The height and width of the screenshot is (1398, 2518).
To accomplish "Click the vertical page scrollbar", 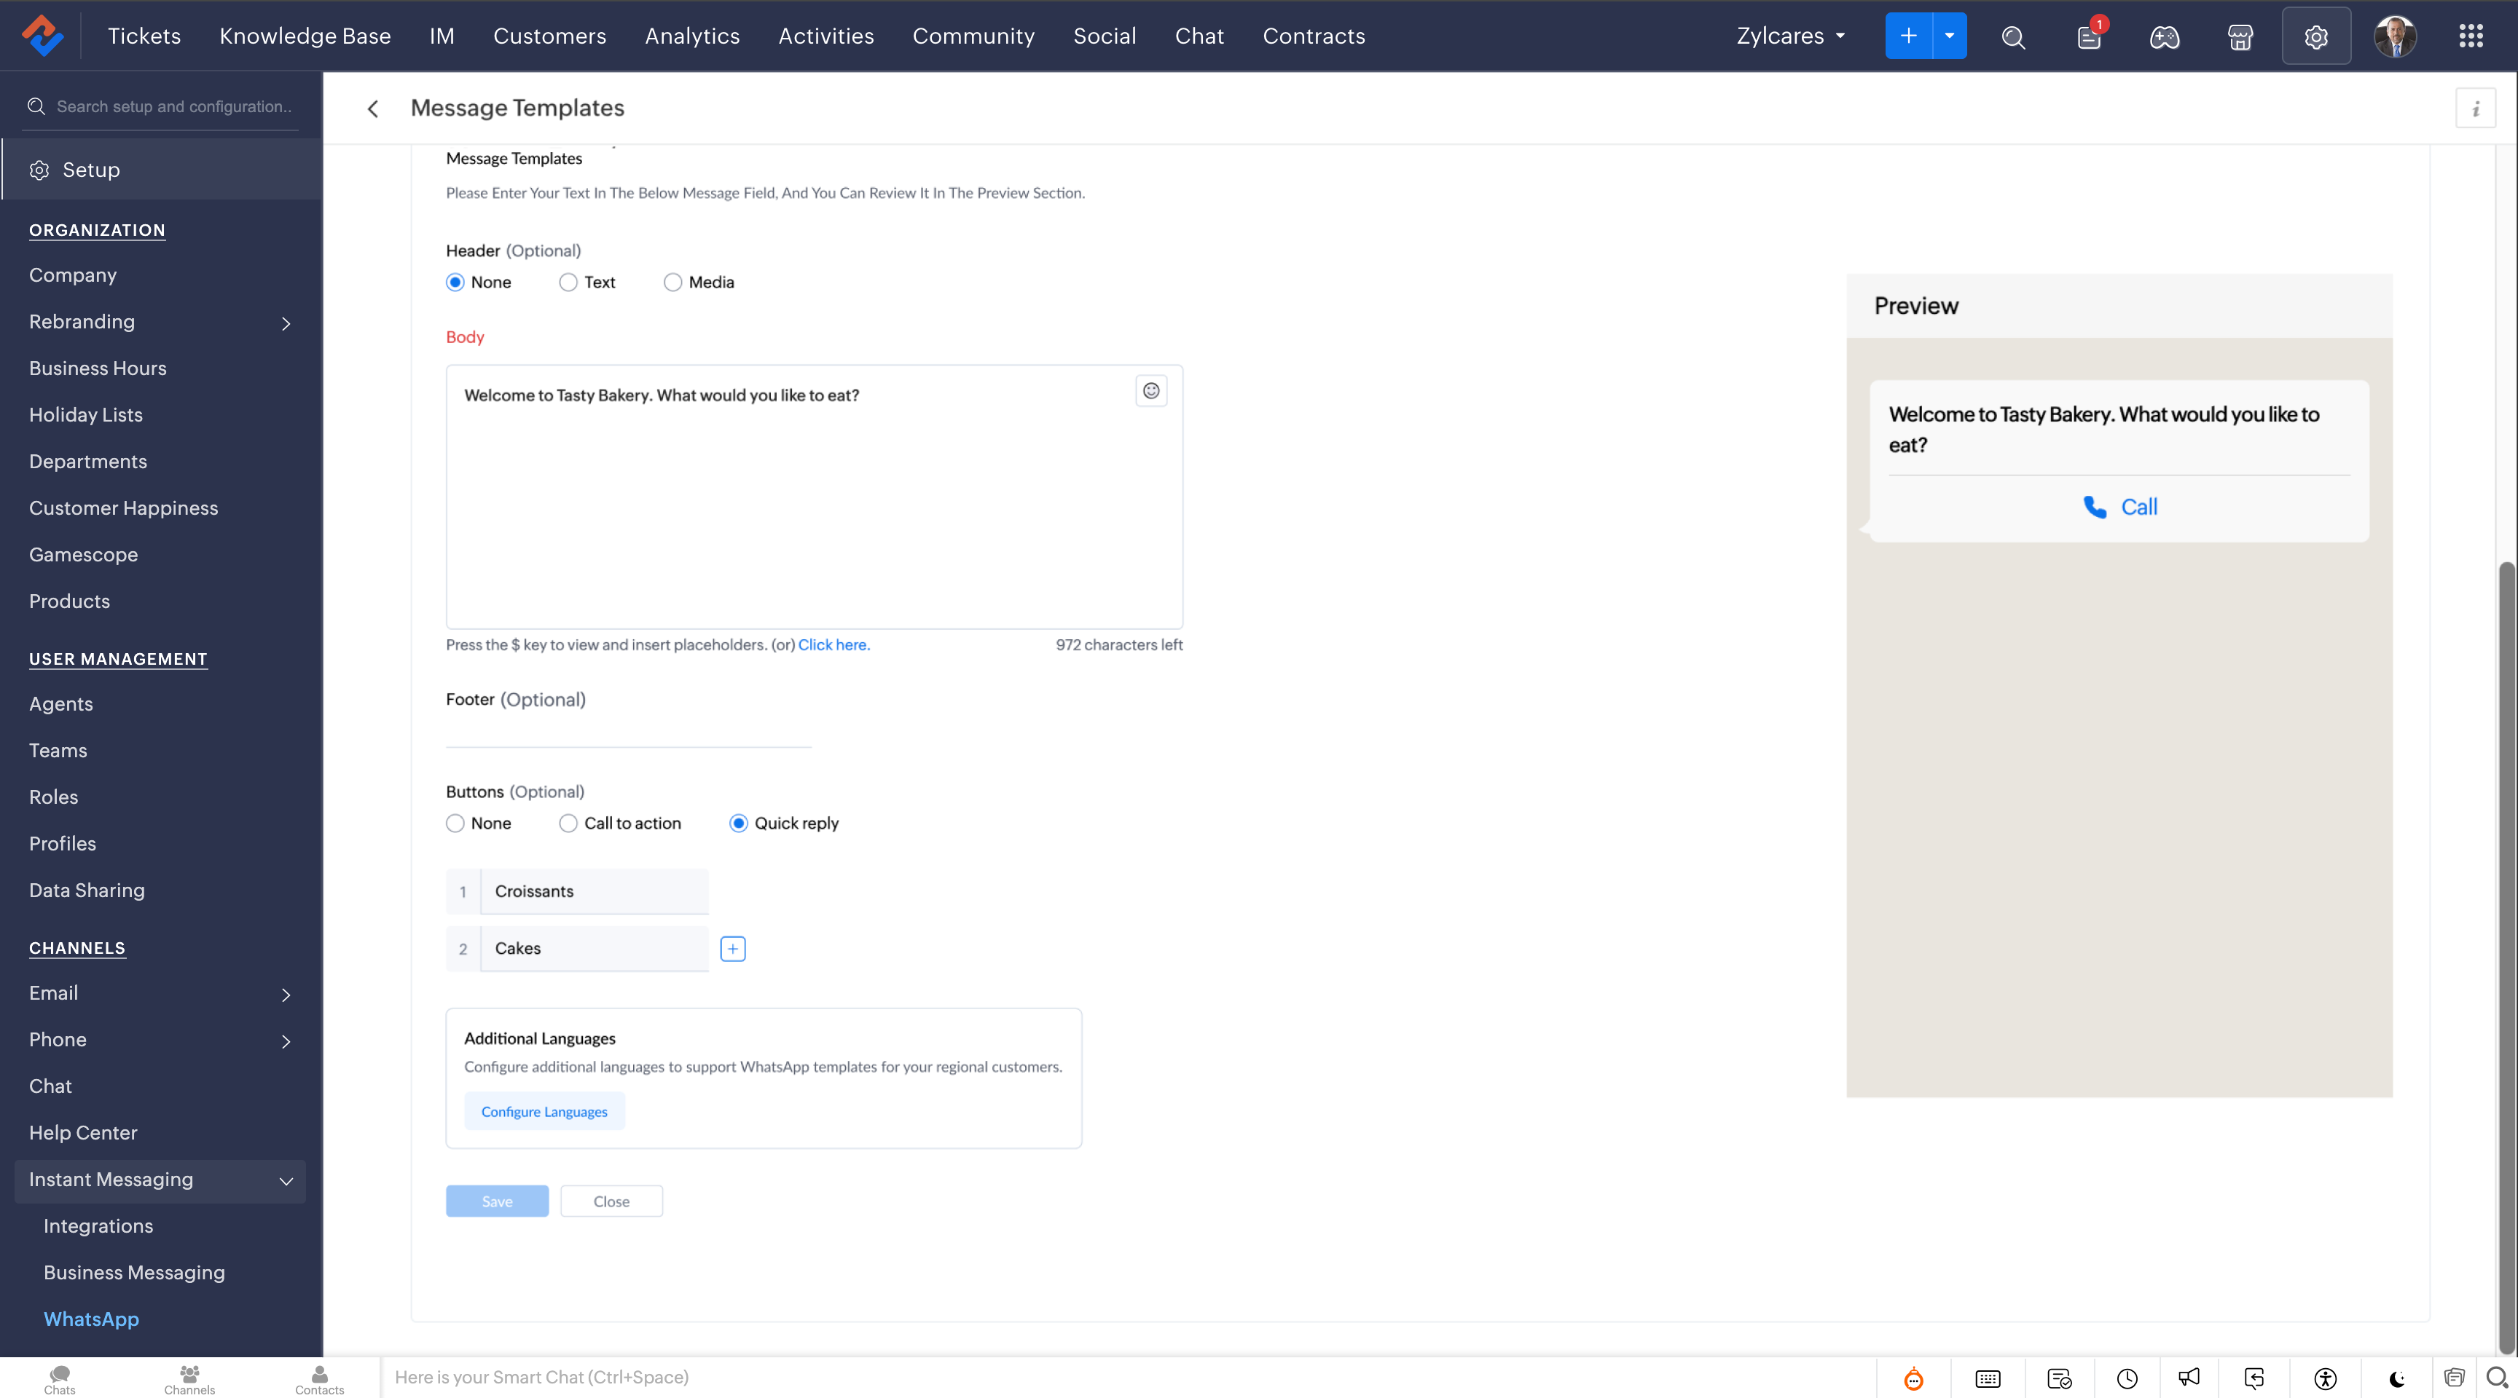I will (2506, 957).
